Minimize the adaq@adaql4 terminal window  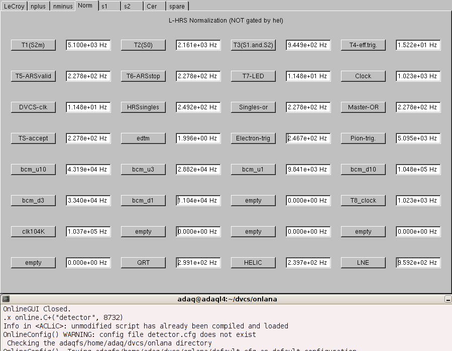point(448,299)
